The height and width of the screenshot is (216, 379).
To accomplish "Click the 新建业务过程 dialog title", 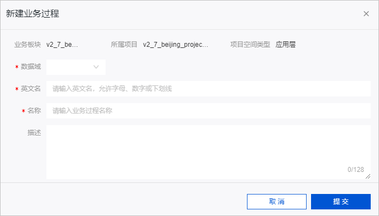I will 33,13.
